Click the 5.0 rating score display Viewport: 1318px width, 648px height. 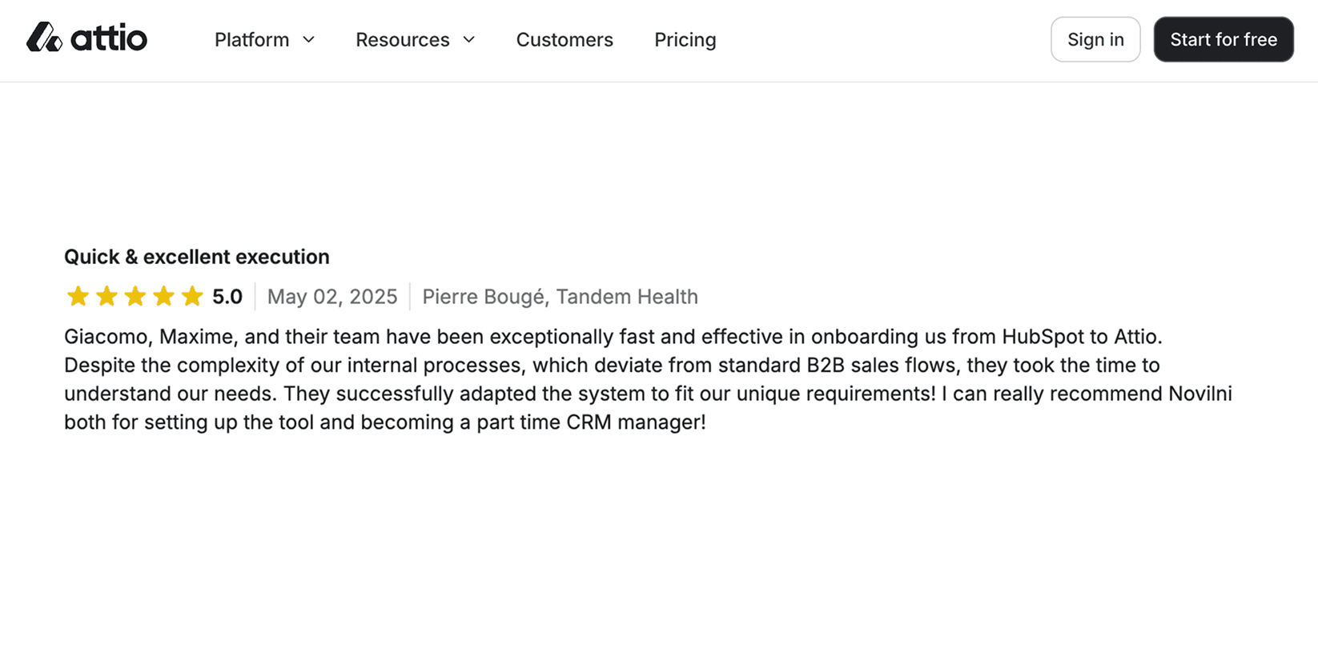coord(227,296)
